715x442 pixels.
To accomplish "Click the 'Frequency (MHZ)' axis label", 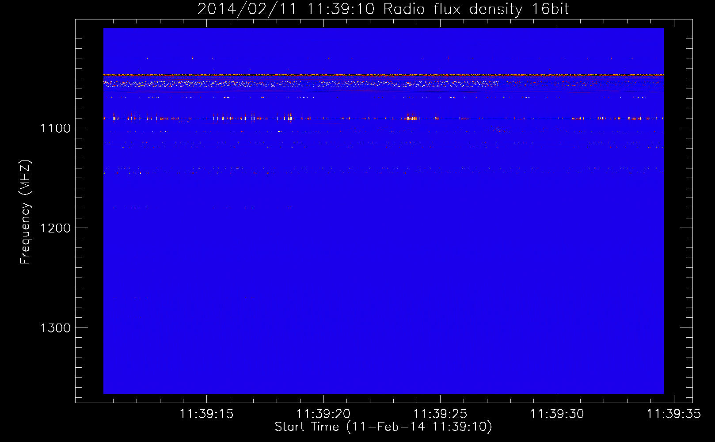I will point(25,212).
